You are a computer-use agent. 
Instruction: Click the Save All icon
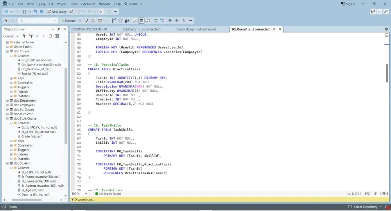tap(42, 11)
